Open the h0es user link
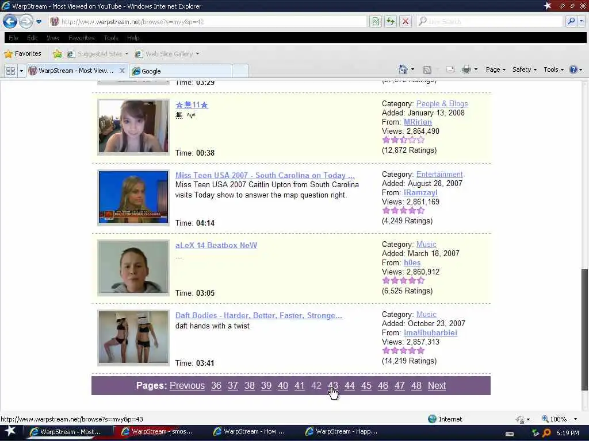The image size is (589, 441). [412, 263]
